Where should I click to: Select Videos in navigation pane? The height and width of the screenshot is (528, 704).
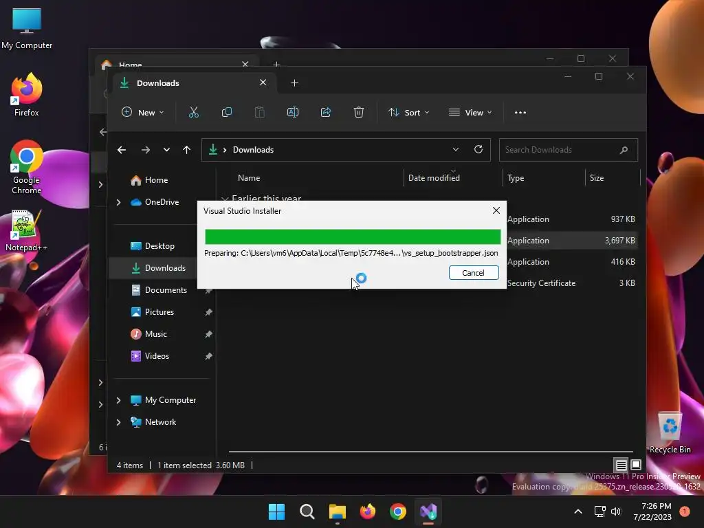[157, 356]
